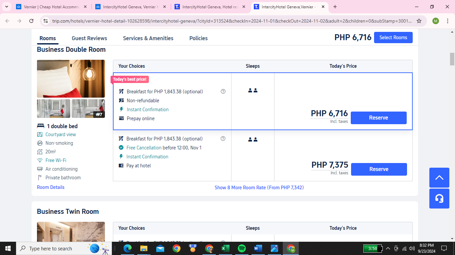The height and width of the screenshot is (255, 455).
Task: Click the breakfast help icon in free cancellation rate
Action: 223,138
